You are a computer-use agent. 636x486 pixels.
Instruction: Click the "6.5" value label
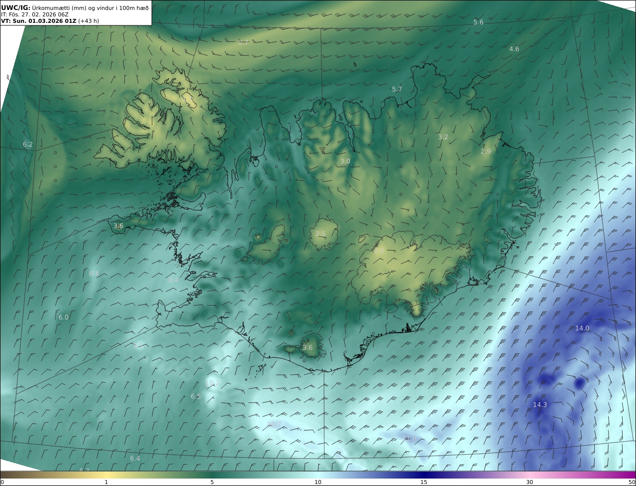(196, 396)
